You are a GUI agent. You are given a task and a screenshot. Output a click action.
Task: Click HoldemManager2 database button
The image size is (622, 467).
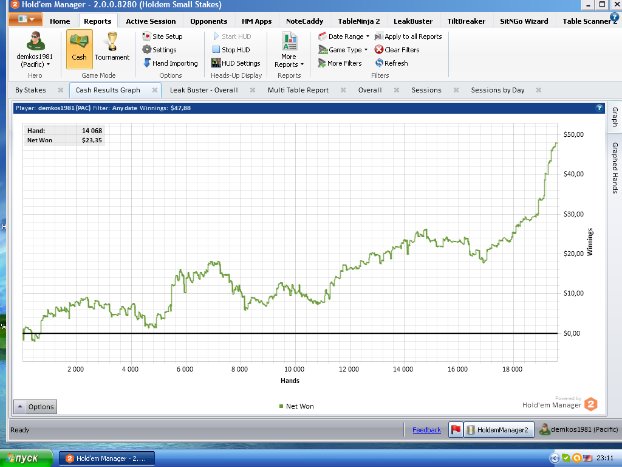pos(499,429)
